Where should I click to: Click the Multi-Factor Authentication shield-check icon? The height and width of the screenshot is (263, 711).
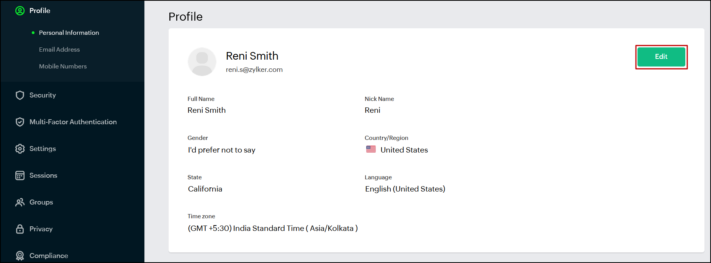tap(20, 122)
